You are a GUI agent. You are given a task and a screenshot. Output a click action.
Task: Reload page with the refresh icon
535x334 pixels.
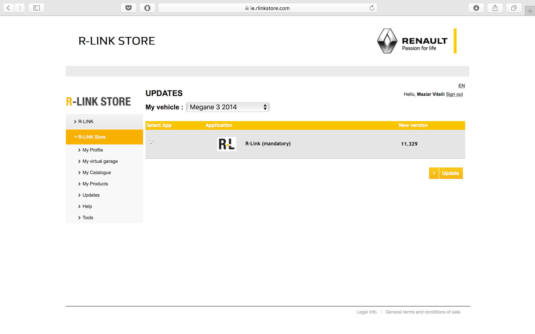point(372,8)
